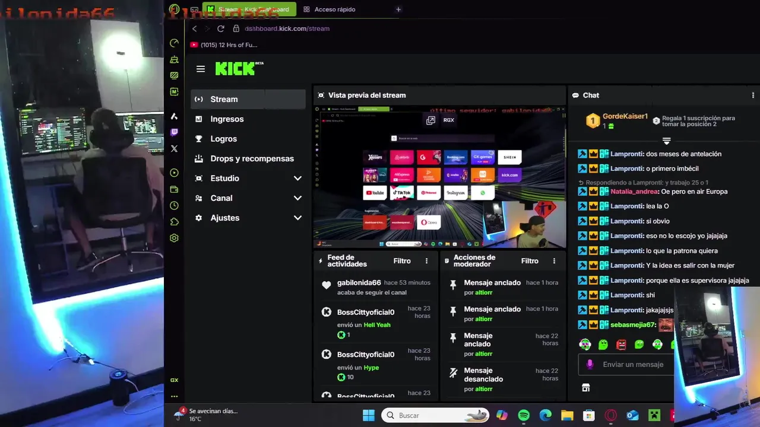Open Windows Start menu
Image resolution: width=760 pixels, height=427 pixels.
369,415
